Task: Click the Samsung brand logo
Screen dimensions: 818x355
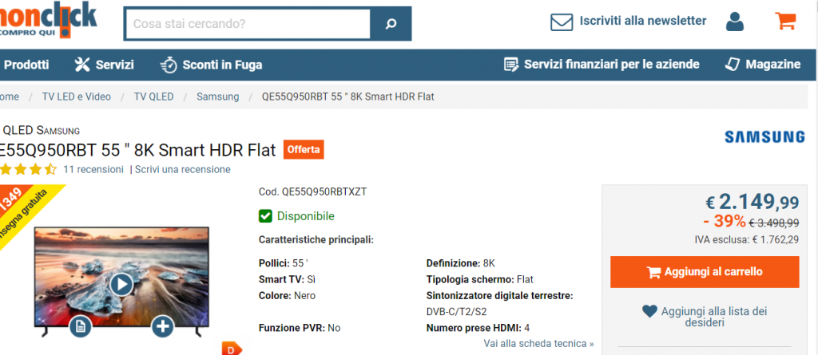Action: 764,136
